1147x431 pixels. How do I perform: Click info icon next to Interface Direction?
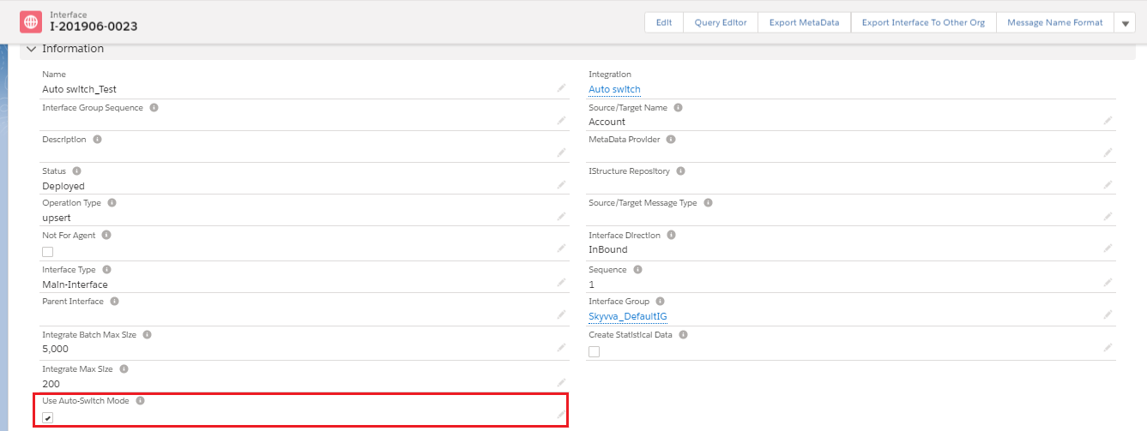671,235
